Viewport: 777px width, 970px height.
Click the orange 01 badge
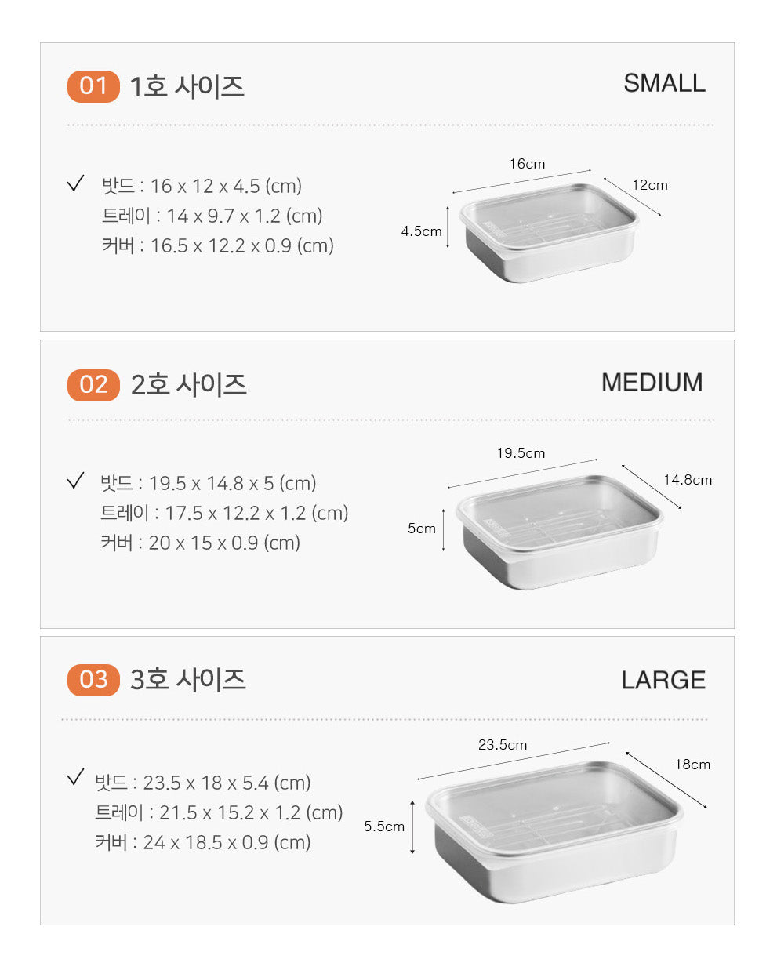[x=93, y=86]
